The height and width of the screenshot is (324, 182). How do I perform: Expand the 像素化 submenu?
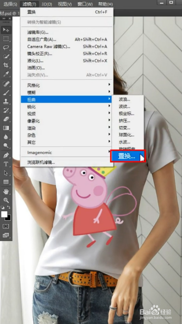coord(66,121)
